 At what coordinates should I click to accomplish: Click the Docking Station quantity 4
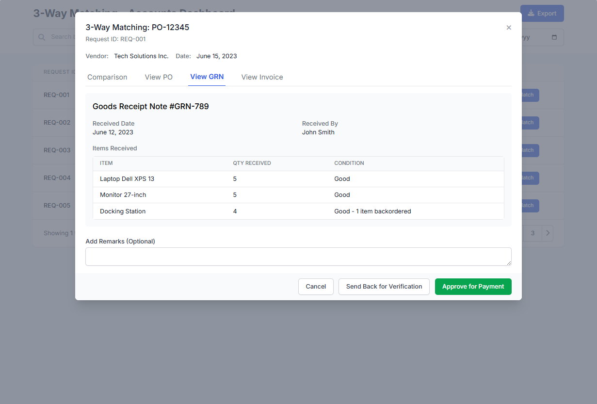coord(235,211)
